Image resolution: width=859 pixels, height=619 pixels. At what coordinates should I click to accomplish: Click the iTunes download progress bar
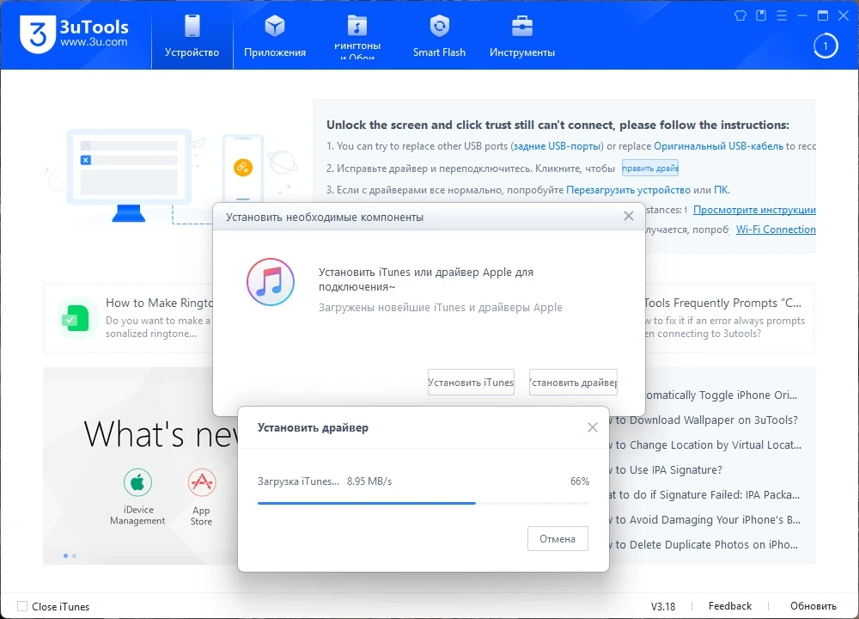click(423, 503)
